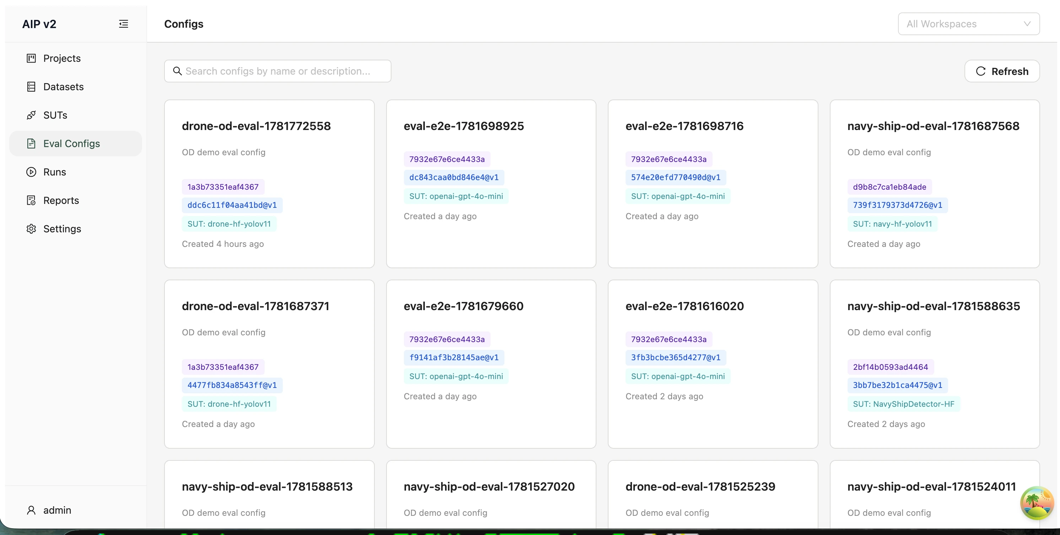
Task: Open the All Workspaces dropdown
Action: (969, 24)
